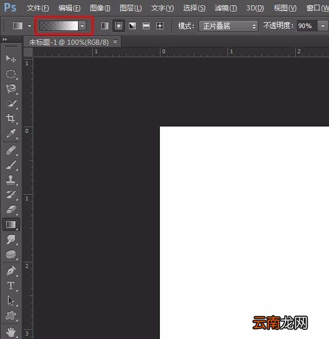Open the 文字(Y) menu
Image resolution: width=329 pixels, height=339 pixels.
[x=162, y=8]
